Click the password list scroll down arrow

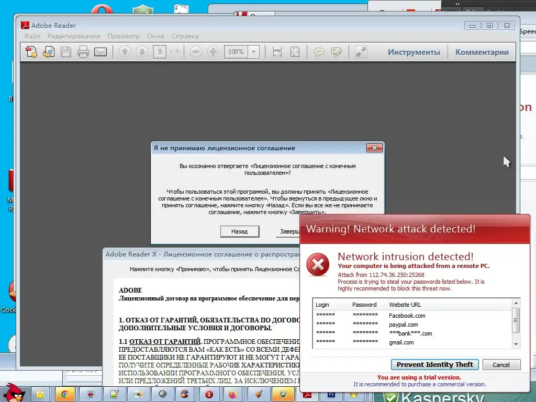coord(516,344)
